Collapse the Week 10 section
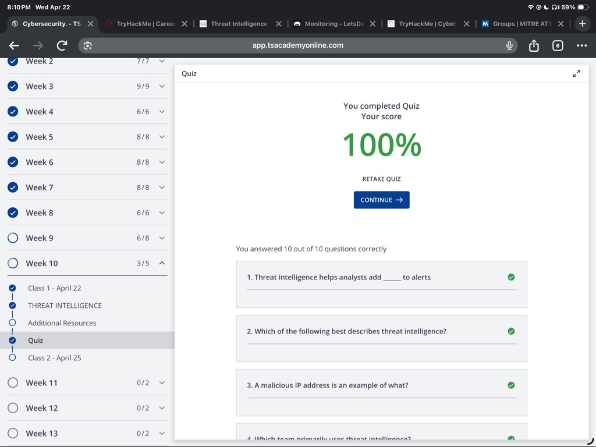596x447 pixels. 162,262
